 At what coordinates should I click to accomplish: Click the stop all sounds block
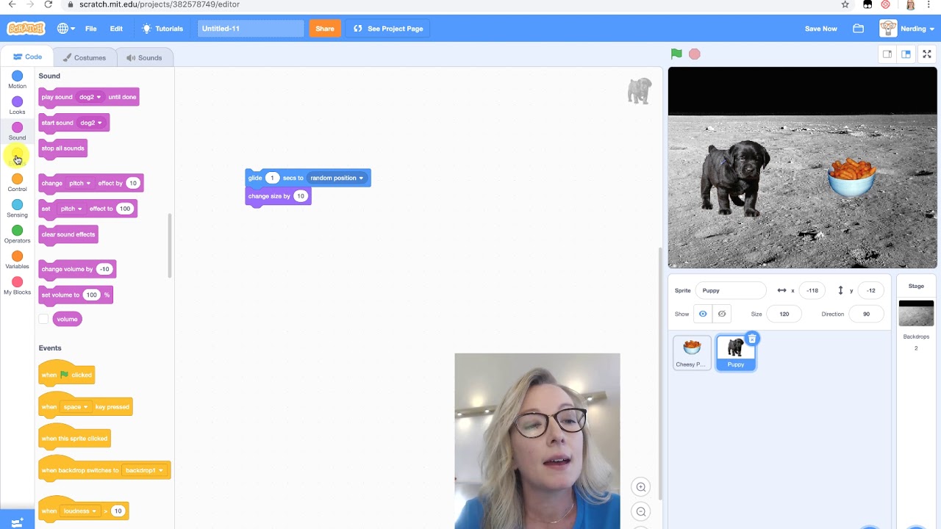pos(63,148)
